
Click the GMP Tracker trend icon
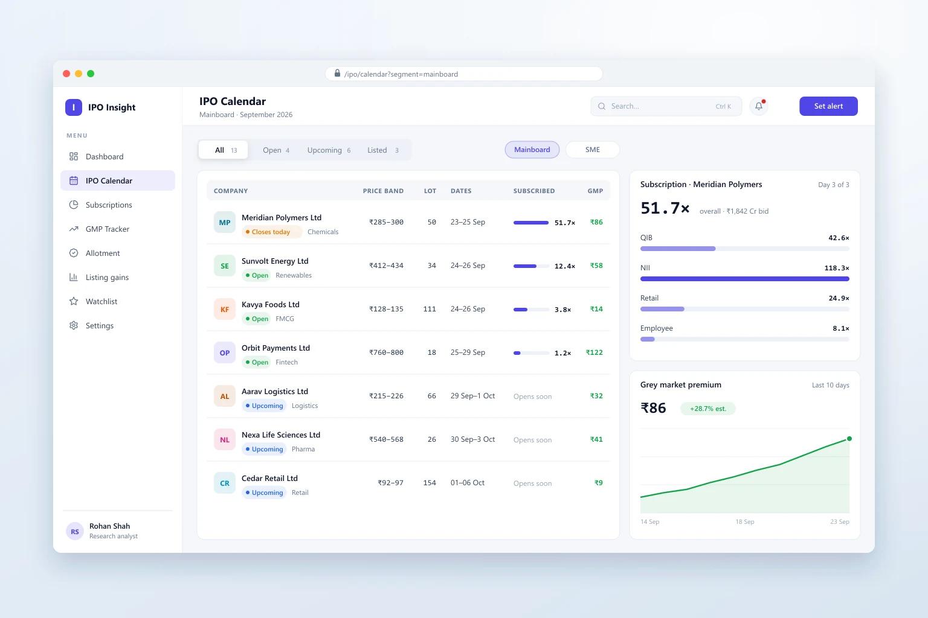pos(74,229)
